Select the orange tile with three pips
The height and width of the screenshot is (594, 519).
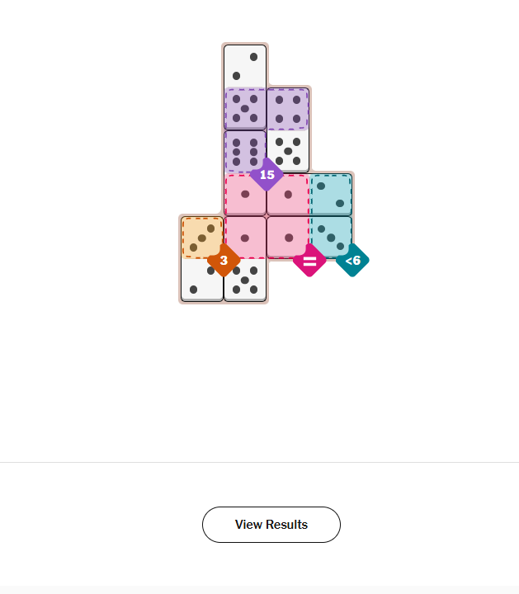[x=202, y=238]
